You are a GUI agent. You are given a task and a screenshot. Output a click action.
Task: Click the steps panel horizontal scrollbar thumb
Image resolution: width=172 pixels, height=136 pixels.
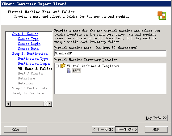tap(27, 104)
